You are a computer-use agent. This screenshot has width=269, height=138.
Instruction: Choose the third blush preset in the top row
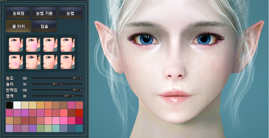pos(50,45)
